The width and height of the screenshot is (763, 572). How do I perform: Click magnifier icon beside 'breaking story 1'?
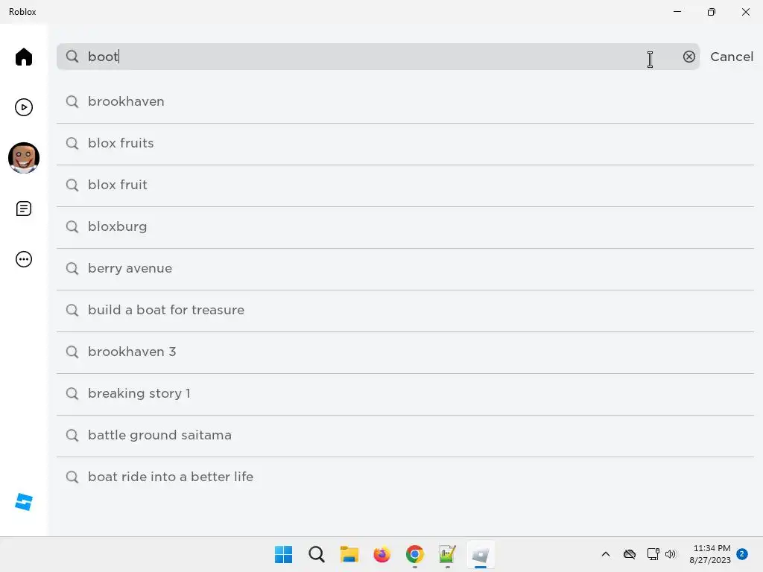tap(72, 393)
